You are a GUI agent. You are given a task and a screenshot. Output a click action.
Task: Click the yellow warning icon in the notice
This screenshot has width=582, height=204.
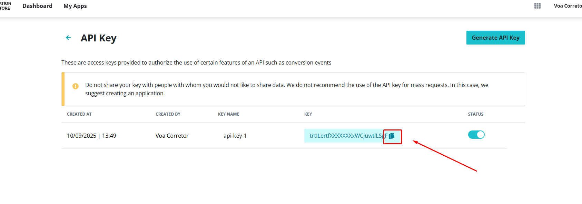coord(76,86)
